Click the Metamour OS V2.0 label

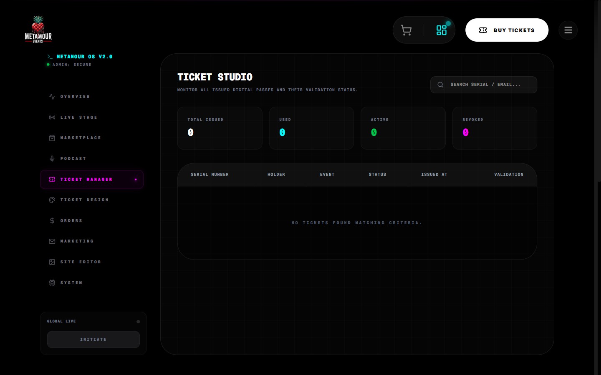click(x=84, y=57)
